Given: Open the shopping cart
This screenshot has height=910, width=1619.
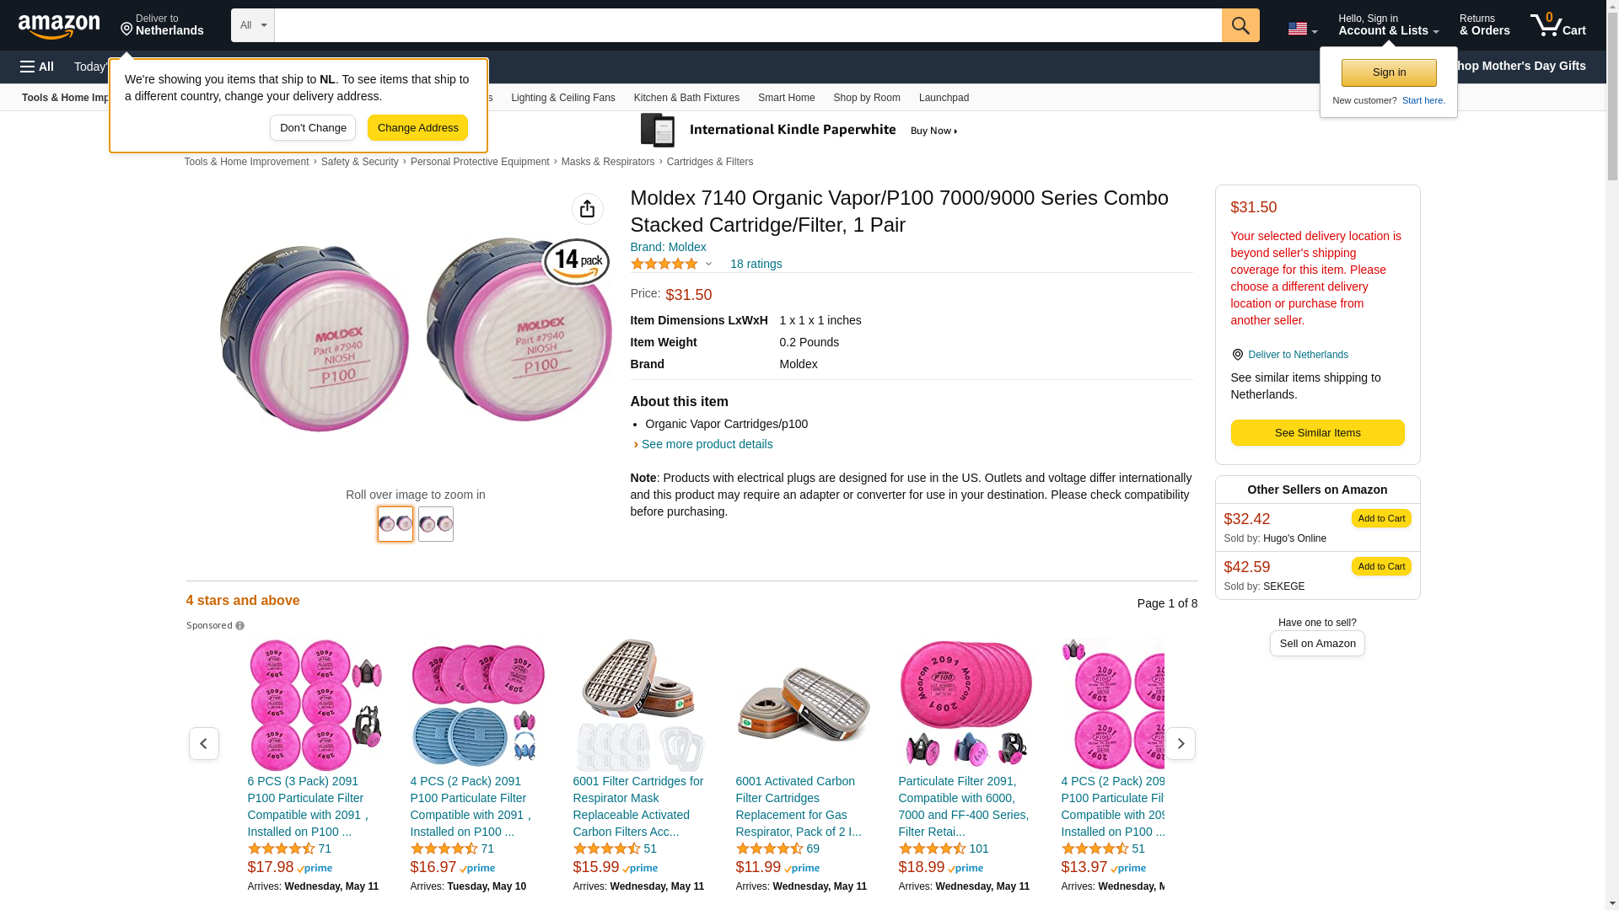Looking at the screenshot, I should pos(1558,25).
